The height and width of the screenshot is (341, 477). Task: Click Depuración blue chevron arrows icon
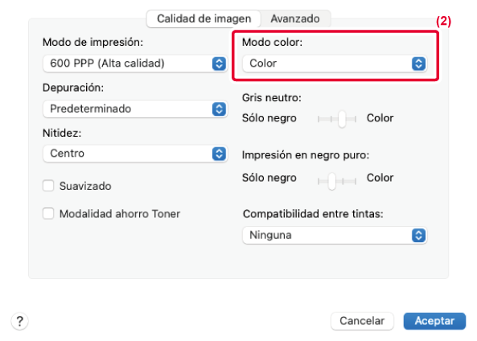point(219,109)
